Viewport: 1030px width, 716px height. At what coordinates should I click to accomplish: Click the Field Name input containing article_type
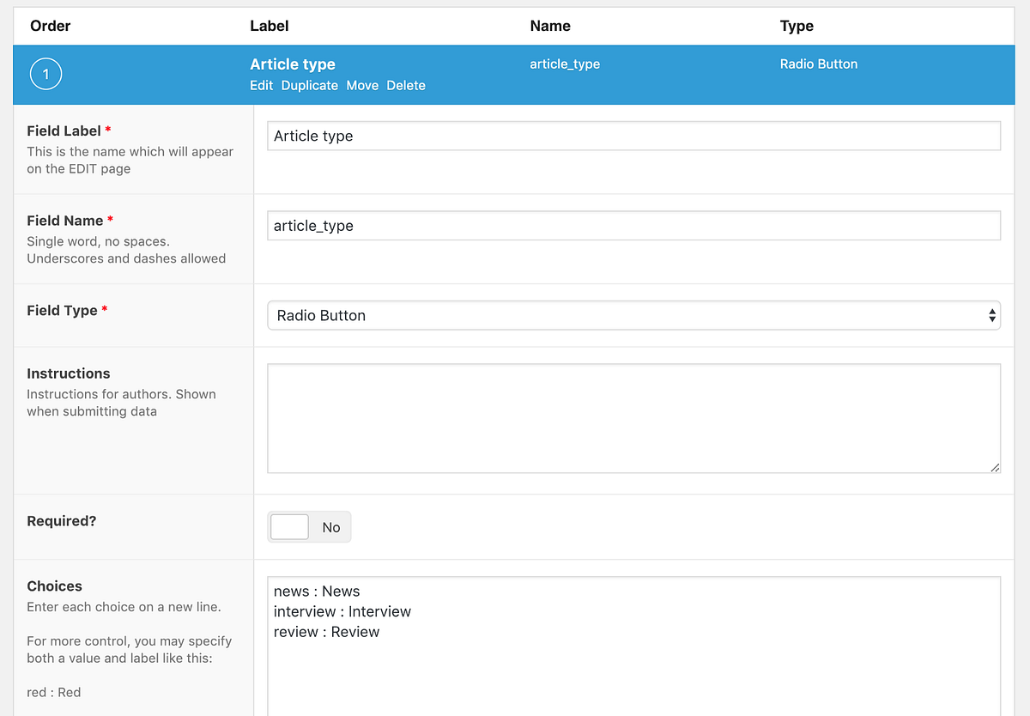[x=633, y=225]
